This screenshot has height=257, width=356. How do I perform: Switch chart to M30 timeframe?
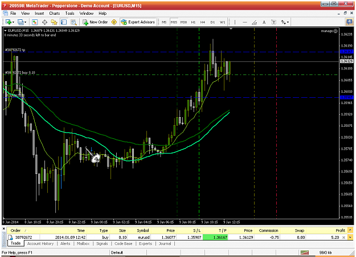coord(183,22)
